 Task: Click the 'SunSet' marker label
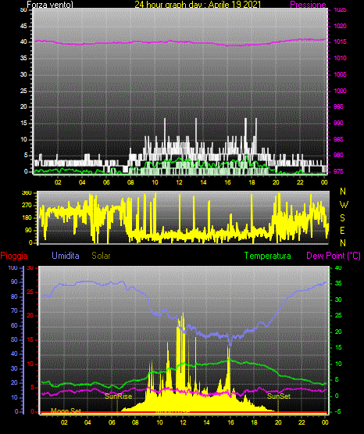[x=279, y=396]
